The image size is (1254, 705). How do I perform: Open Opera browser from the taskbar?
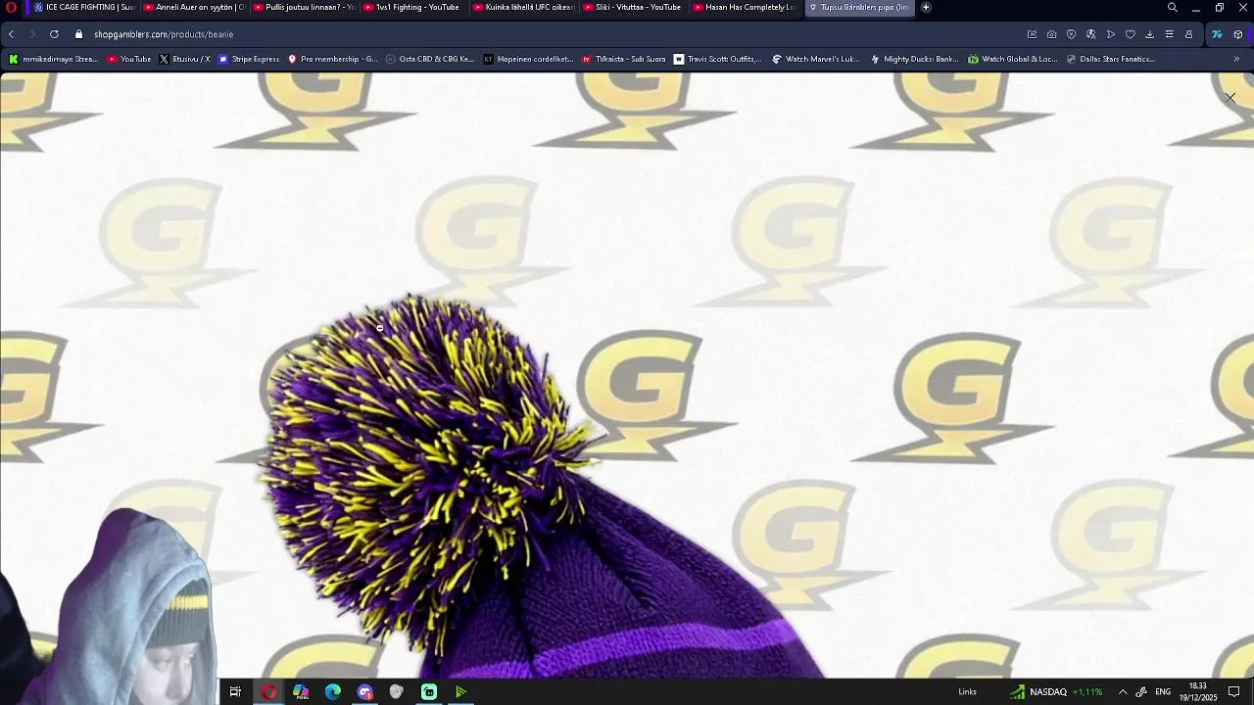coord(268,692)
